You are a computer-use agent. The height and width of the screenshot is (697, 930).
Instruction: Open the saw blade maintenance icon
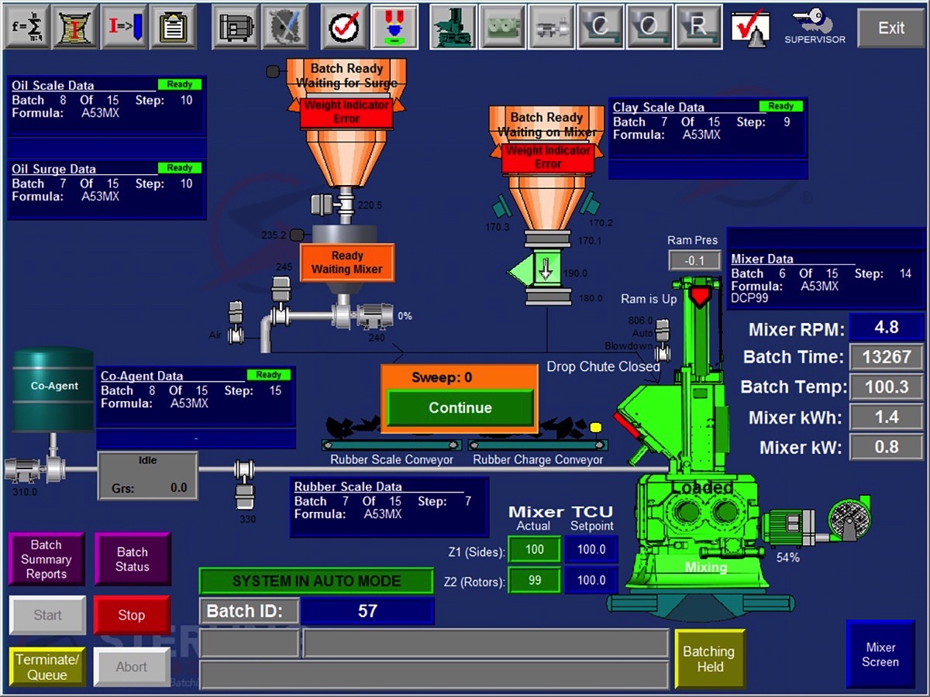click(x=284, y=27)
